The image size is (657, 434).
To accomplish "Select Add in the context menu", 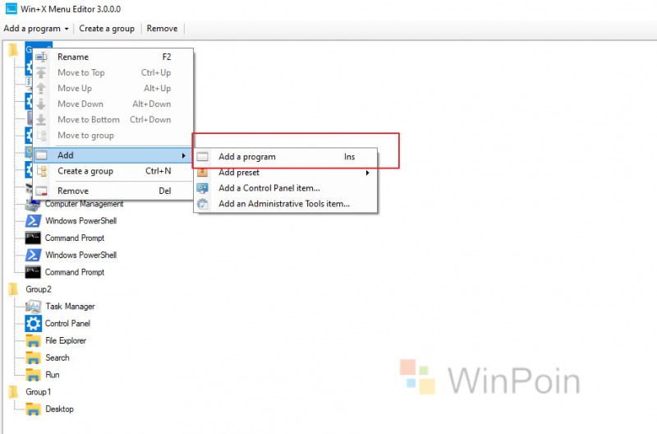I will (113, 155).
